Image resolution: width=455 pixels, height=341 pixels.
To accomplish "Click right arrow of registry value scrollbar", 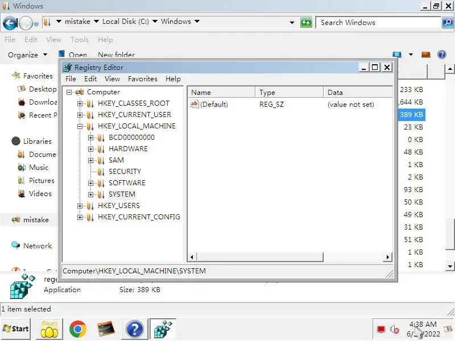I will 388,257.
